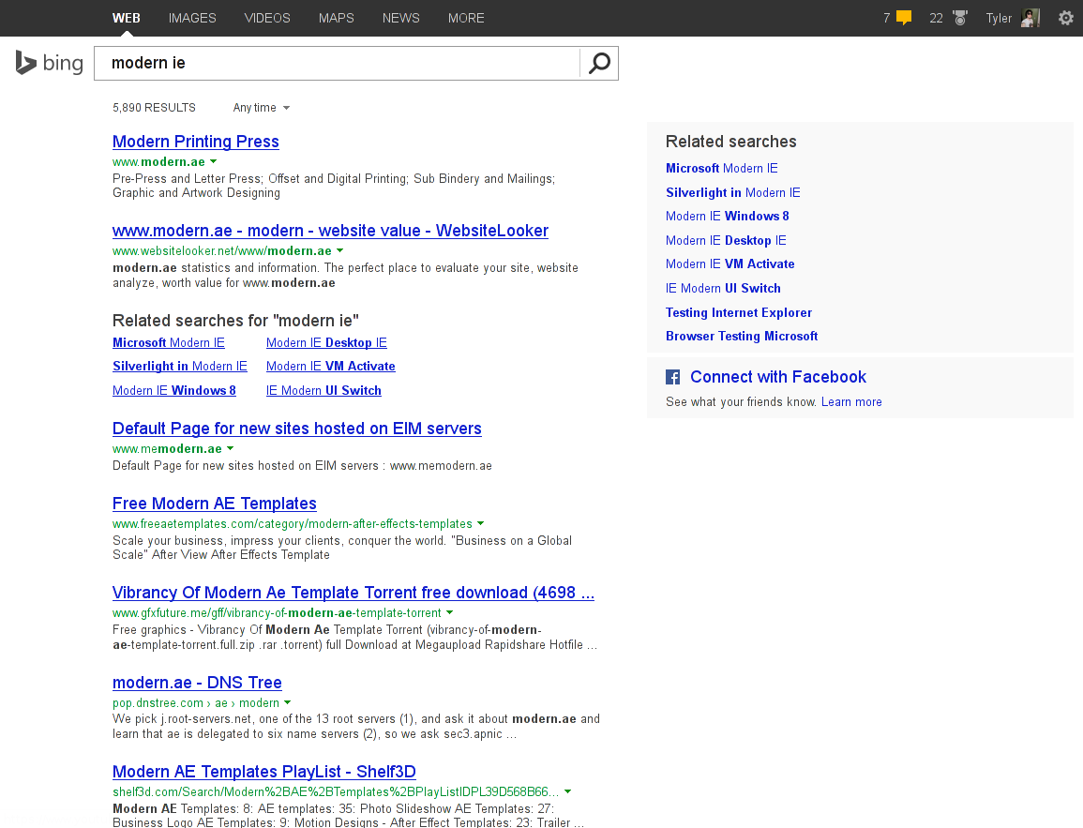Expand the gfxfuture.me result arrow
This screenshot has width=1083, height=828.
tap(450, 612)
